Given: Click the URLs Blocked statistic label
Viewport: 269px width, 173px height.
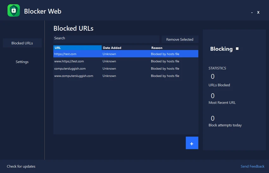Looking at the screenshot, I should click(219, 85).
